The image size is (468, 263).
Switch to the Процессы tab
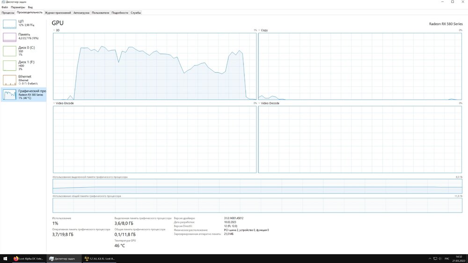click(x=8, y=13)
